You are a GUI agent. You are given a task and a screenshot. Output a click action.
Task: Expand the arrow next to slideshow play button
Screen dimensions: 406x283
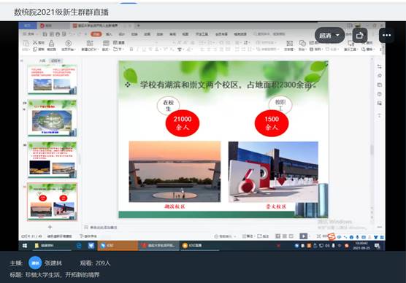309,236
